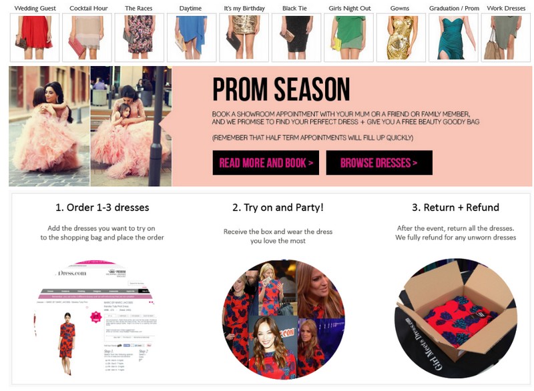The height and width of the screenshot is (391, 534).
Task: Open the Wedding Guest text label
Action: click(35, 8)
